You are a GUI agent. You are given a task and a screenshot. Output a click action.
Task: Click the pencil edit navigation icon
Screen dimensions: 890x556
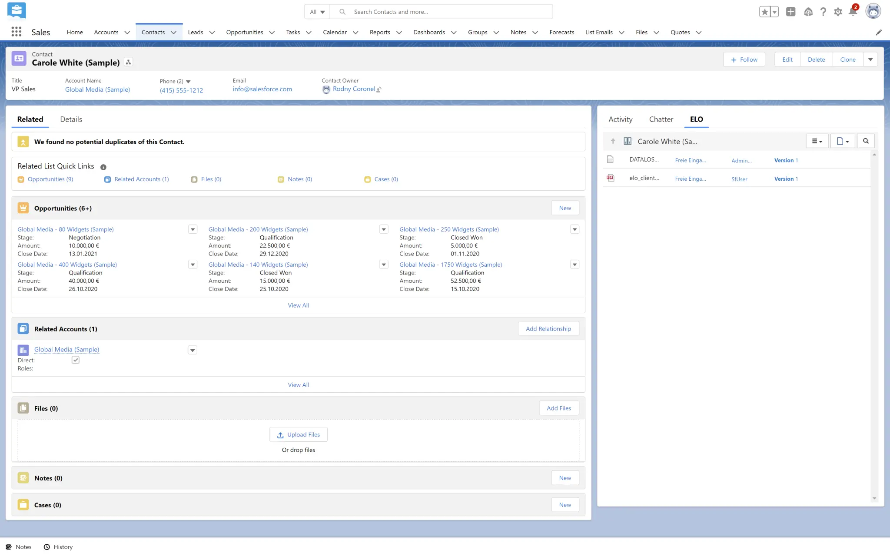(x=879, y=32)
